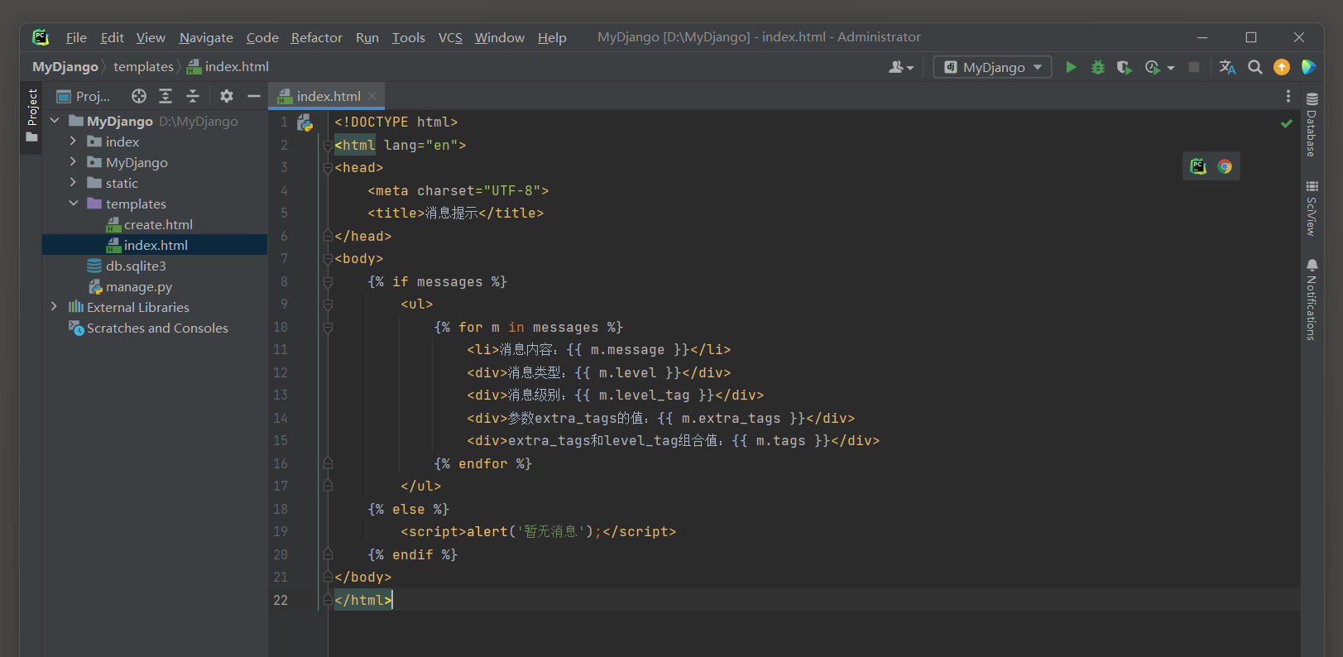Hide the Project panel with minus icon

point(254,96)
